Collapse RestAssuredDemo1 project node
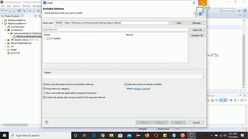Viewport: 248px width, 139px height. (x=3, y=24)
